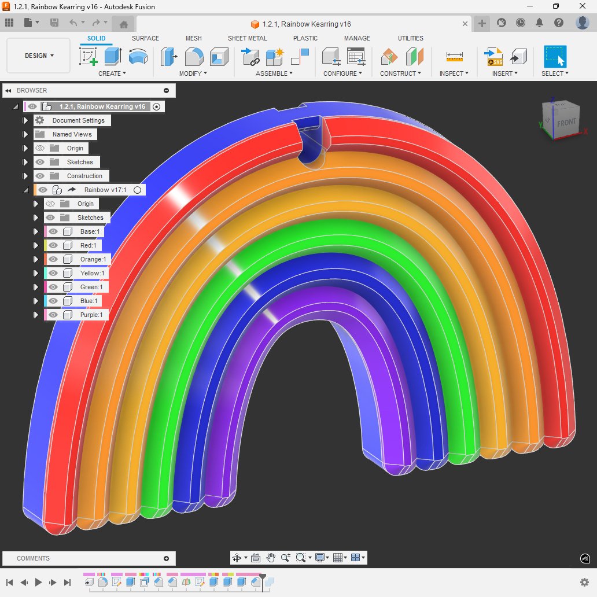Click the Extrude tool icon

pos(113,57)
